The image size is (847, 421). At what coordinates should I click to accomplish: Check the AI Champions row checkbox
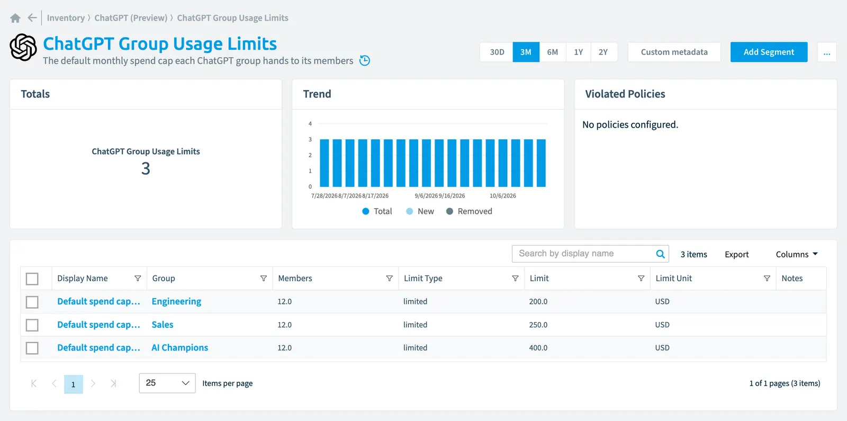click(32, 348)
